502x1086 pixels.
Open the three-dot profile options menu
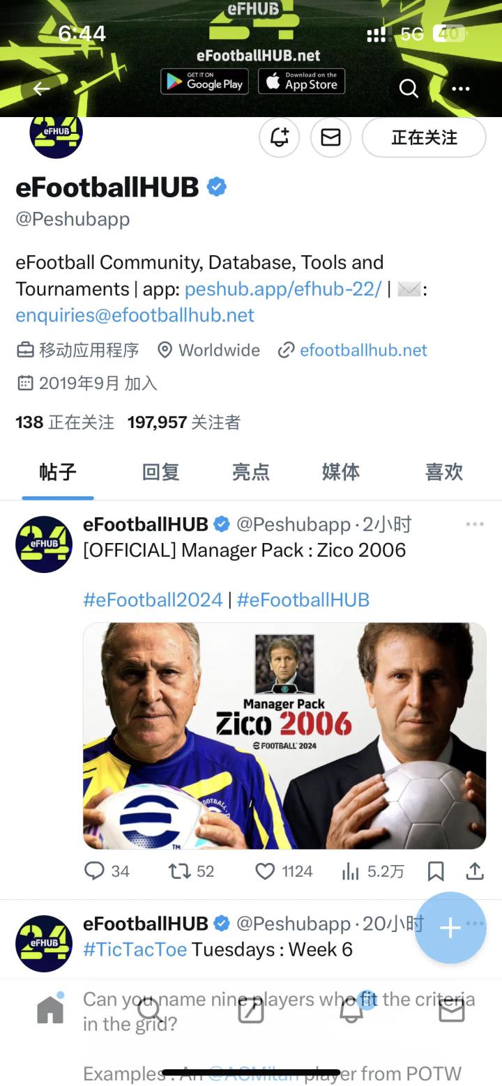click(461, 89)
